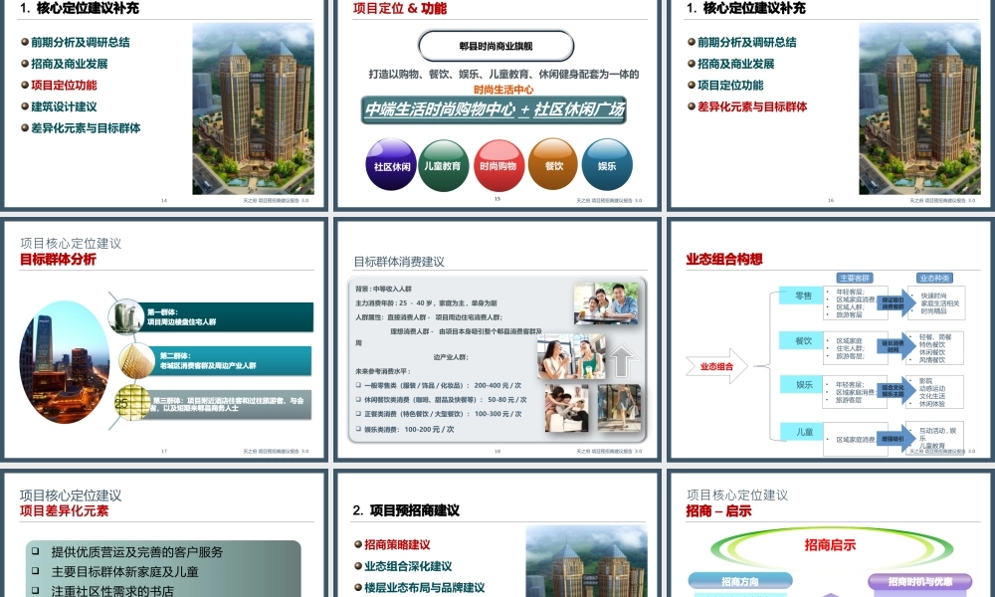Click the orange 餐饮 circle
The height and width of the screenshot is (597, 995).
tap(553, 165)
